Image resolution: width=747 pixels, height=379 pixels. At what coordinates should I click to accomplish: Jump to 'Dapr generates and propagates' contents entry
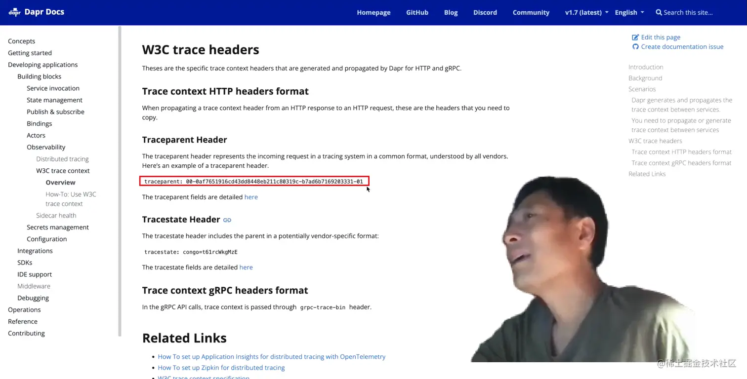point(682,105)
